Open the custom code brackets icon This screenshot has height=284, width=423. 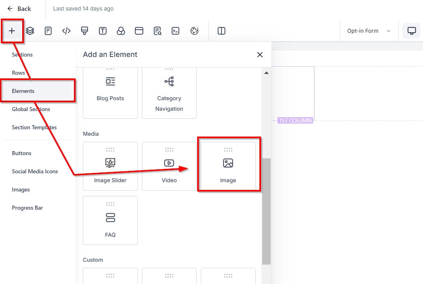66,31
